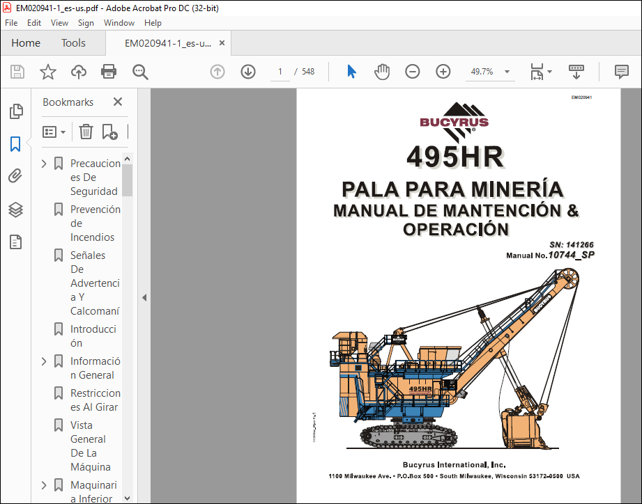Image resolution: width=642 pixels, height=504 pixels.
Task: Open the document content panel icon
Action: pyautogui.click(x=15, y=242)
